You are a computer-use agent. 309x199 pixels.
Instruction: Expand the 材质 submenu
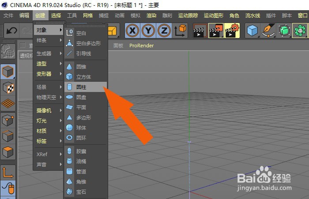[x=49, y=131]
